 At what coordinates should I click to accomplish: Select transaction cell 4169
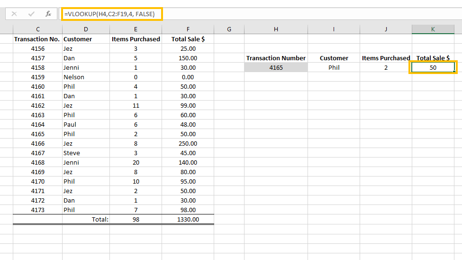click(x=38, y=172)
